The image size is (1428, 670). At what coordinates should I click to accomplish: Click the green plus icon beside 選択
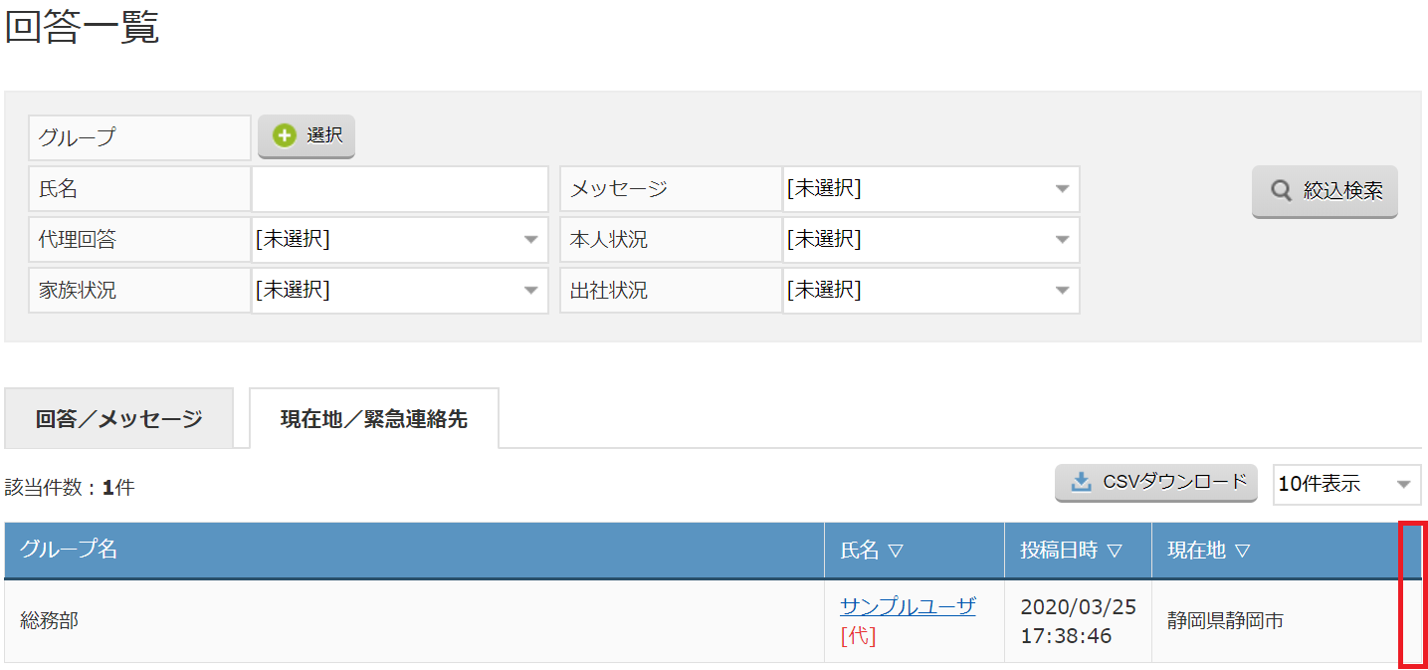click(285, 136)
